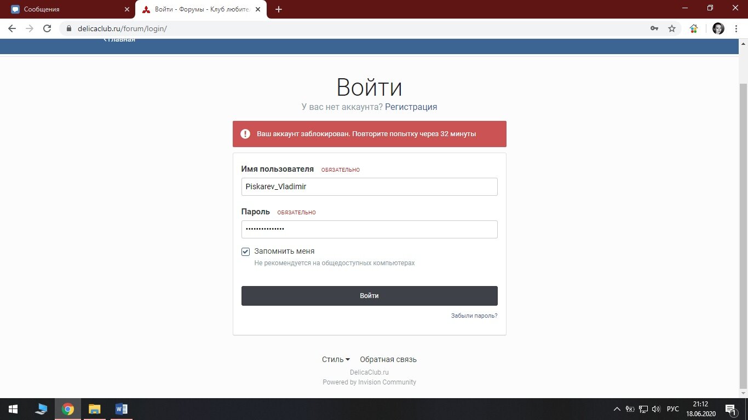Open saved passwords via the key icon
Screen dimensions: 748x420
click(x=654, y=28)
